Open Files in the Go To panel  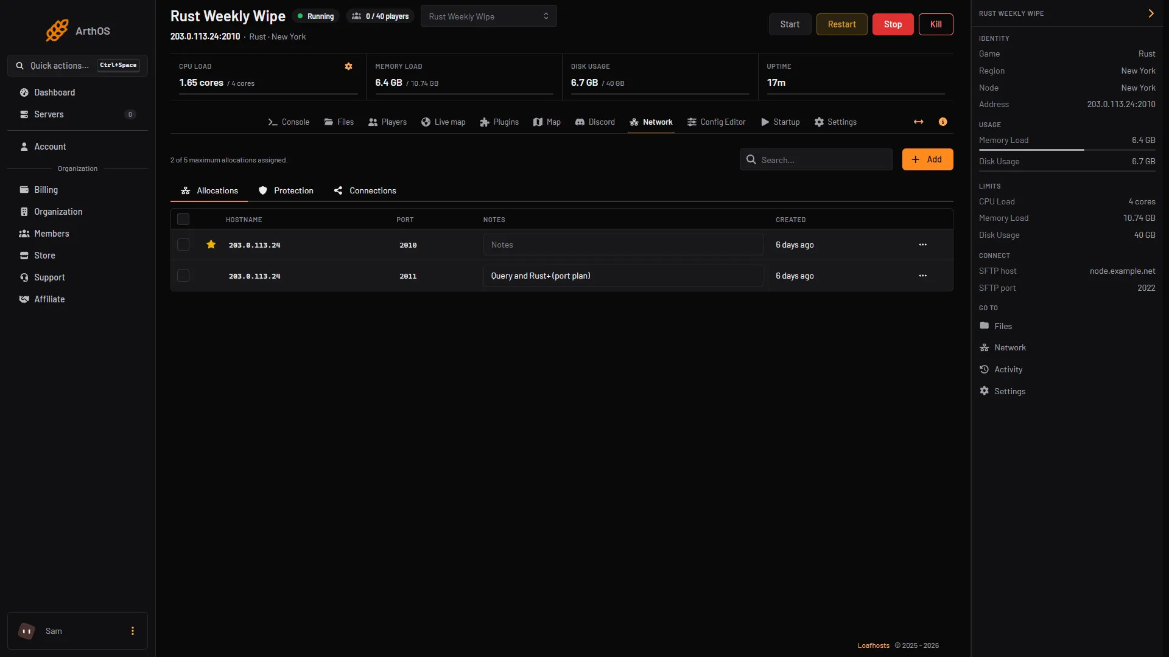995,326
